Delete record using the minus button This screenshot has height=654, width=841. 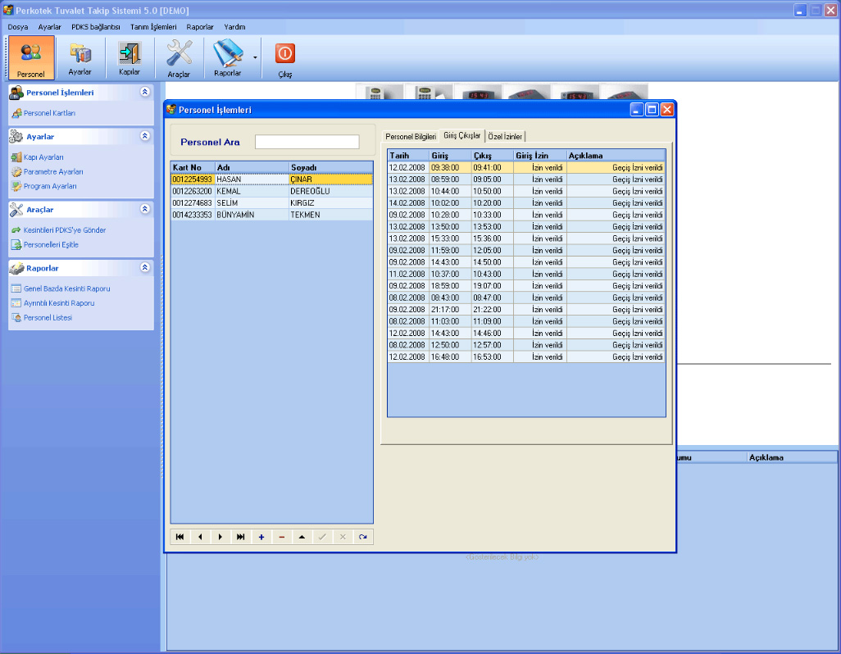click(x=282, y=537)
